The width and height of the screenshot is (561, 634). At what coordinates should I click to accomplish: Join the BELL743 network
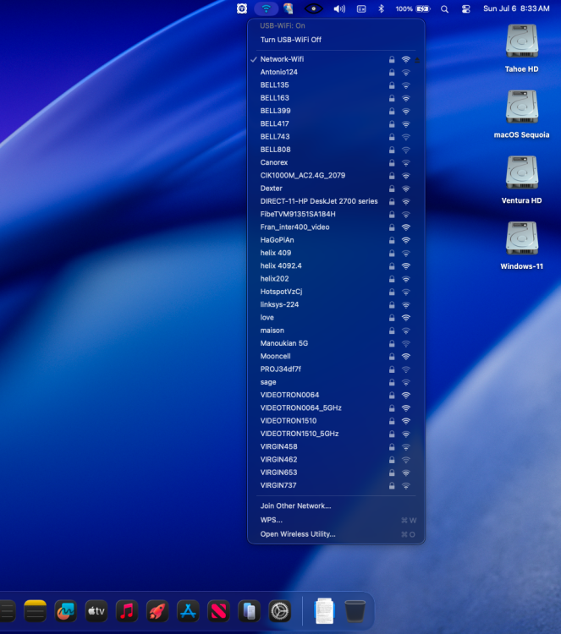click(x=336, y=137)
